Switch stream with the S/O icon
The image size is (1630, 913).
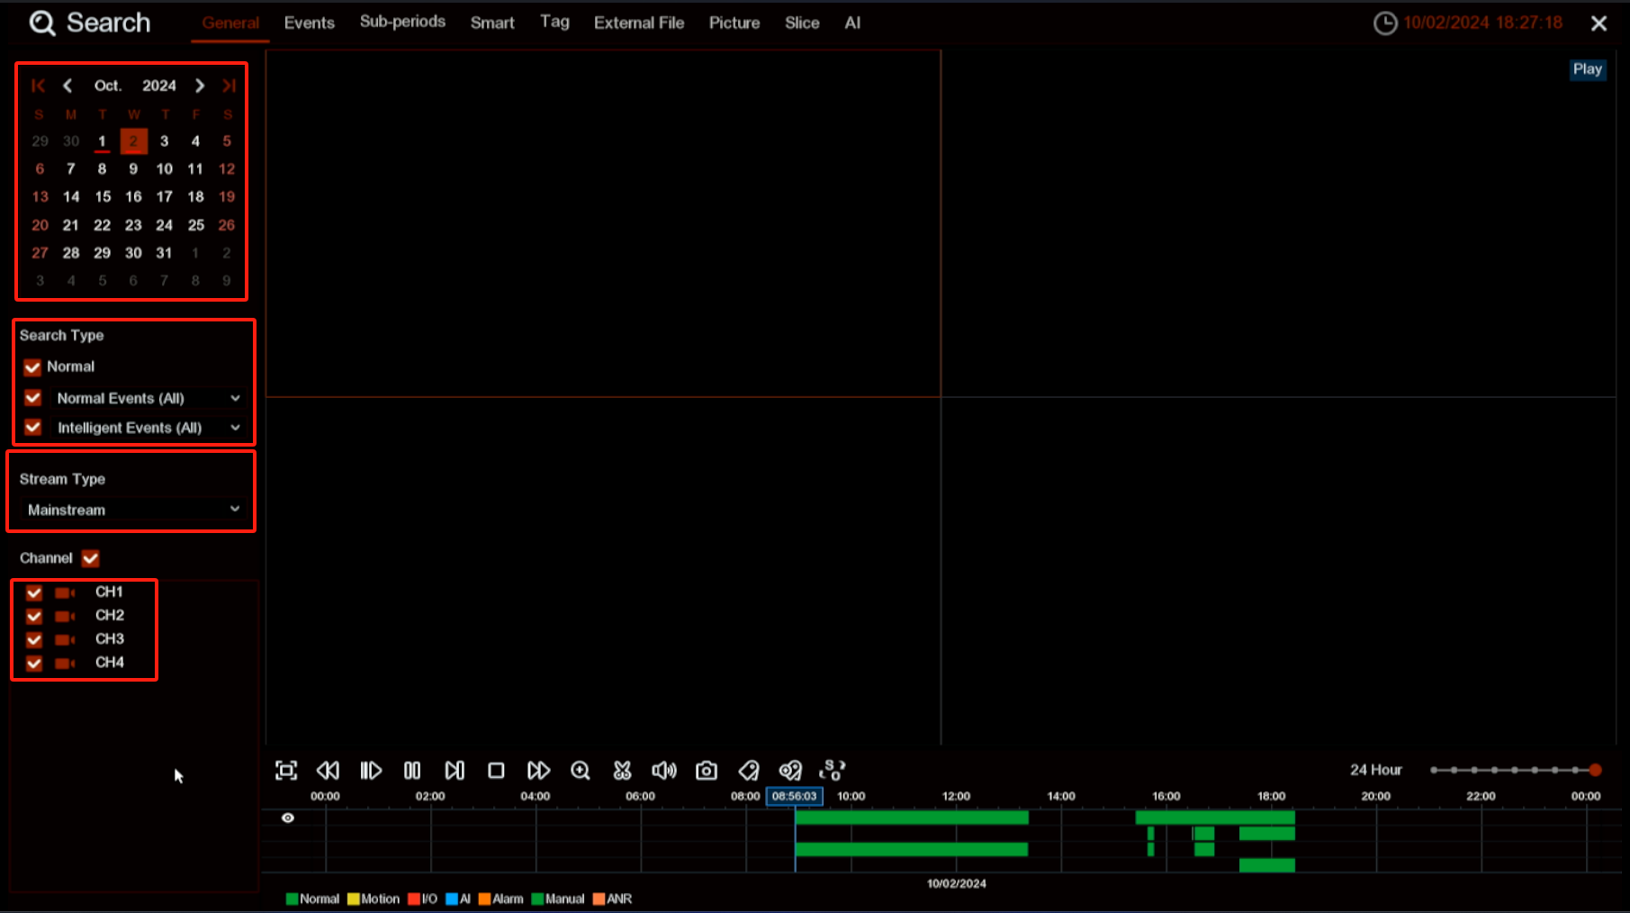833,771
